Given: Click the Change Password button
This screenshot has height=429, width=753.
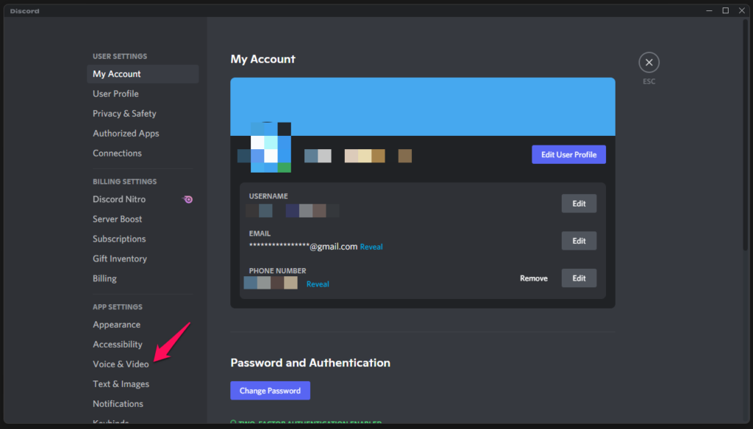Looking at the screenshot, I should click(270, 391).
